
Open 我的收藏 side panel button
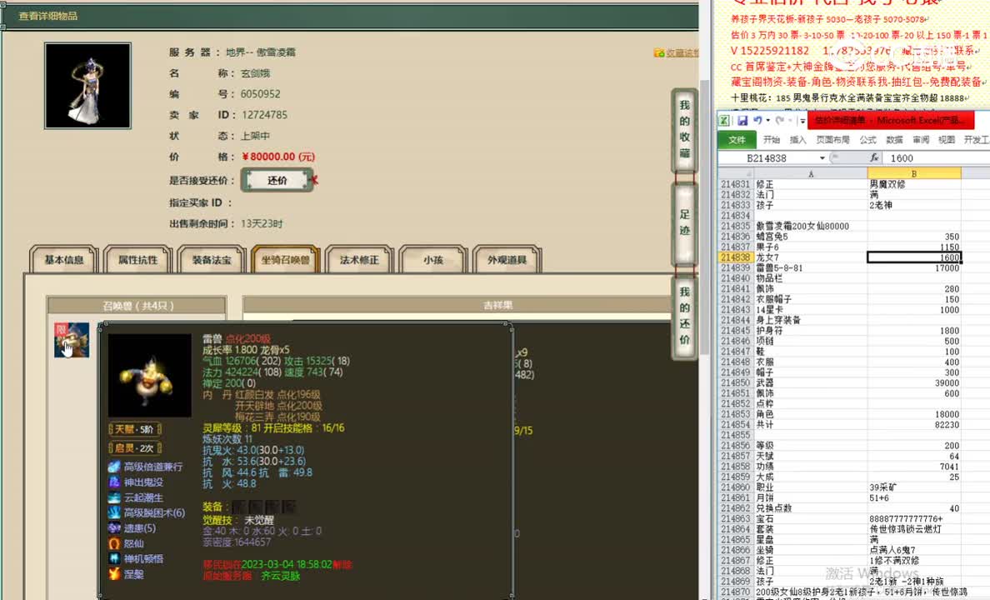click(x=684, y=129)
